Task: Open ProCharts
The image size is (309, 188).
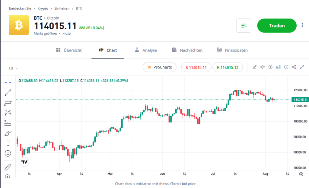Action: pos(159,67)
